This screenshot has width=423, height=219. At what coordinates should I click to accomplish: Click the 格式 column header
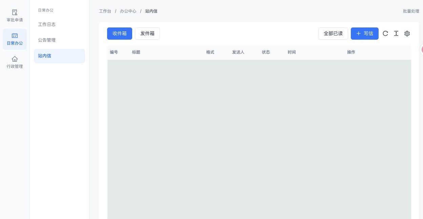click(210, 52)
